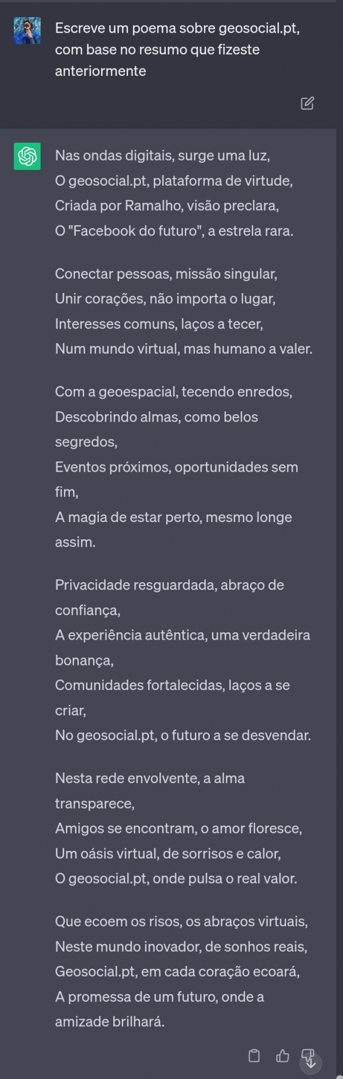Click the line "Um oásis virtual, de sorrisos e calor"
The height and width of the screenshot is (1079, 343).
[167, 853]
